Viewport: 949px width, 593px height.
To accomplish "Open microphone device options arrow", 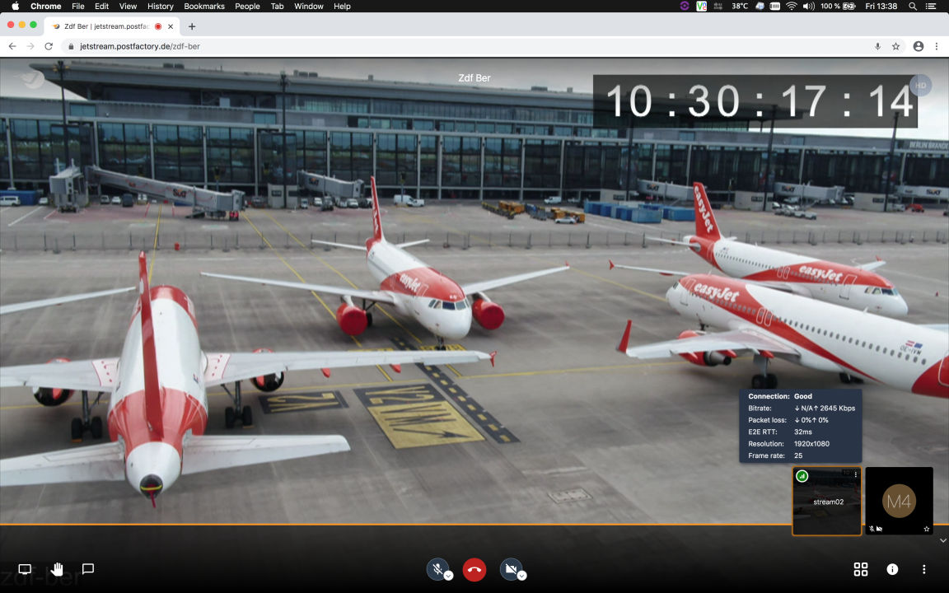I will (448, 576).
